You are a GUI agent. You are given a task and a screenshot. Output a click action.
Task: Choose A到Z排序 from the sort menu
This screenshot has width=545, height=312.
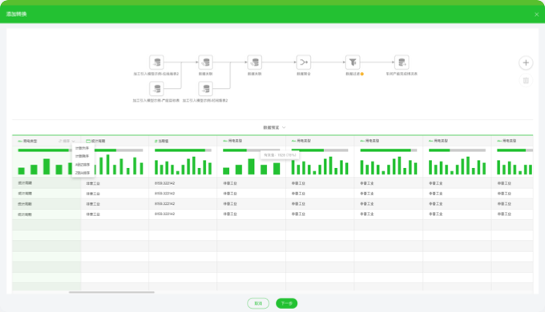[x=83, y=165]
